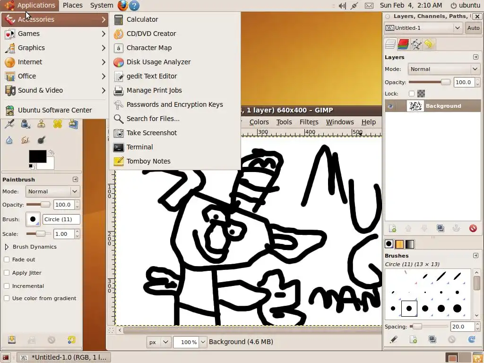
Task: Reset colors to default black and white
Action: click(x=31, y=167)
